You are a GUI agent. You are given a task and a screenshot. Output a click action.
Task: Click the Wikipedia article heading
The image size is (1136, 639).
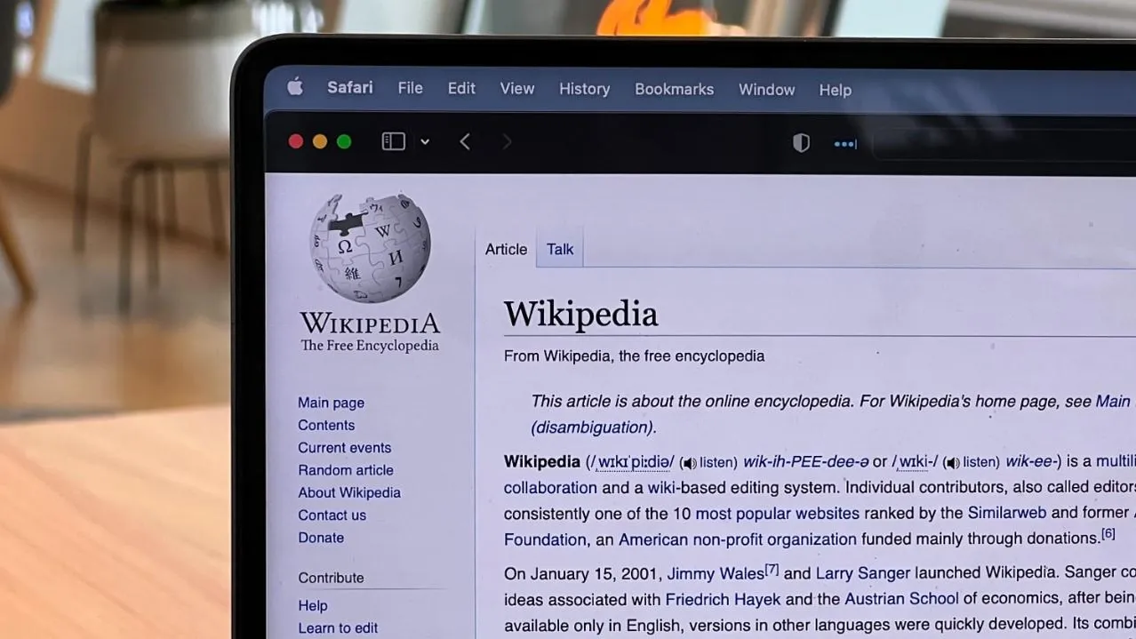[580, 315]
